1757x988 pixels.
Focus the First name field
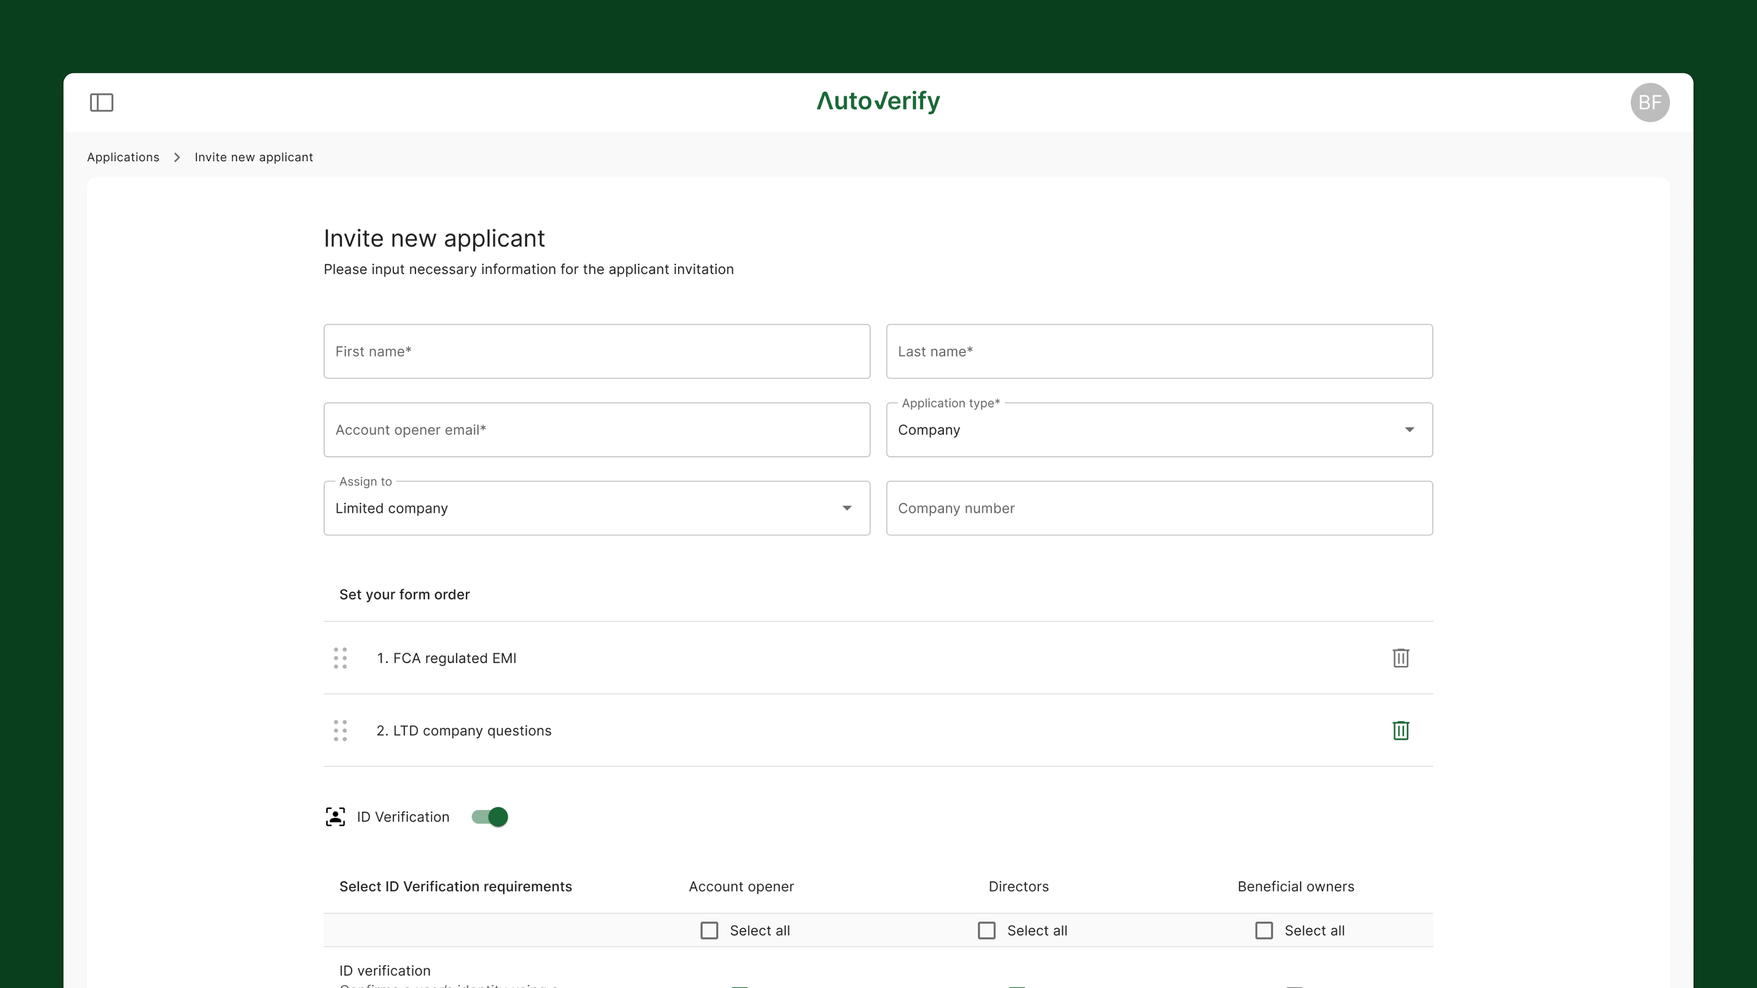(x=596, y=351)
